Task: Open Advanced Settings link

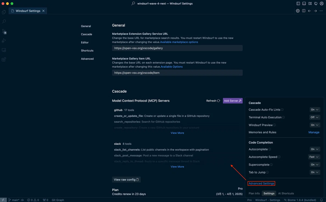Action: [261, 184]
